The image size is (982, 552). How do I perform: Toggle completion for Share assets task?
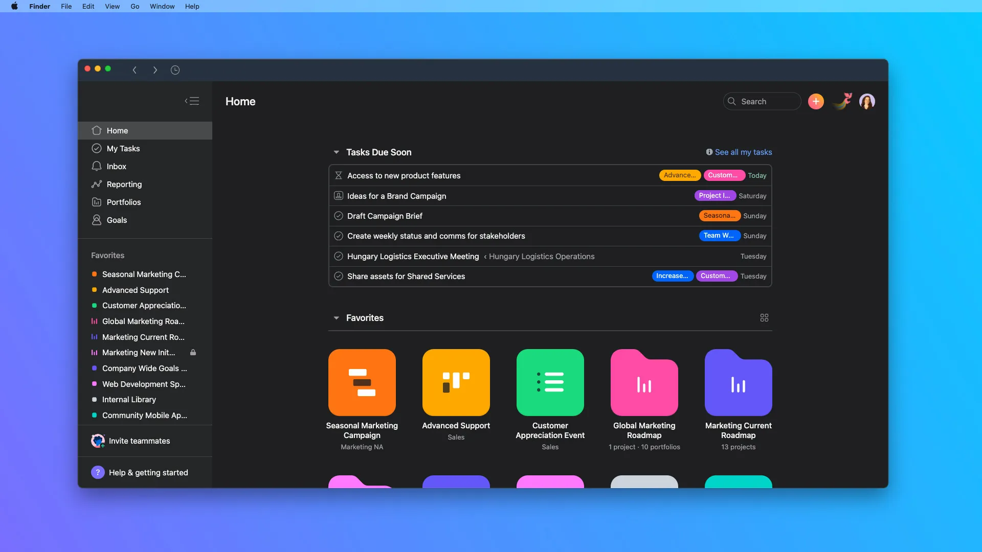click(338, 277)
